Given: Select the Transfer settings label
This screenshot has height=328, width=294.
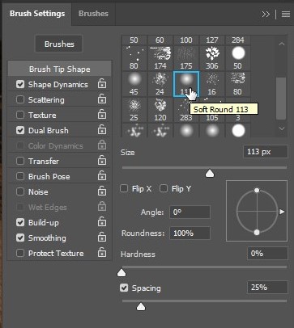Looking at the screenshot, I should (44, 161).
